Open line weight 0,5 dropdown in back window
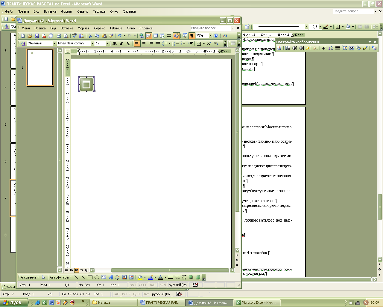 point(320,27)
